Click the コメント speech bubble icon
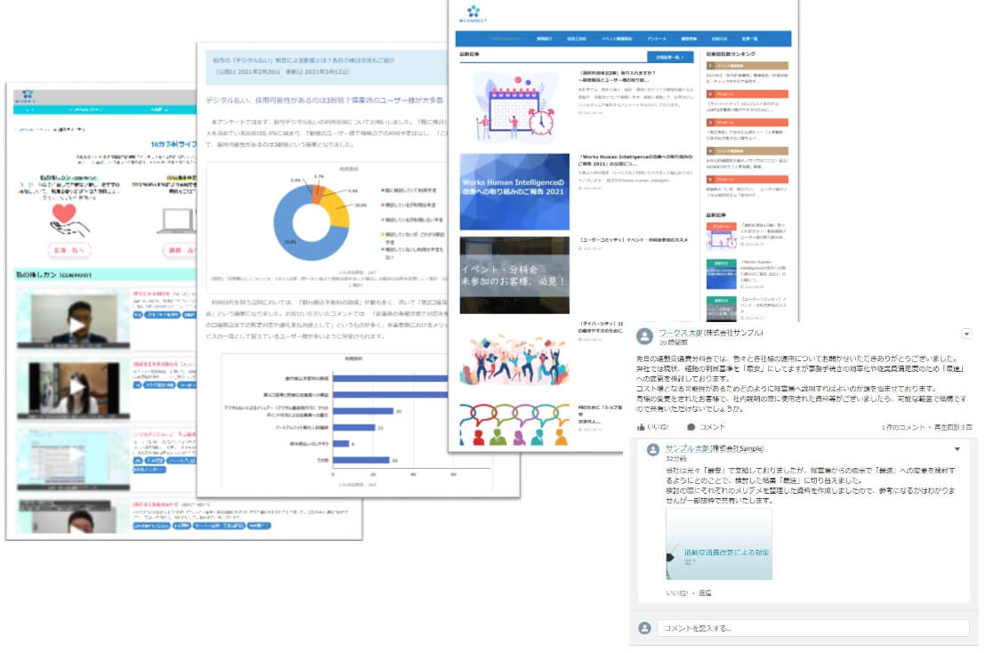Screen dimensions: 986x653 pyautogui.click(x=691, y=427)
